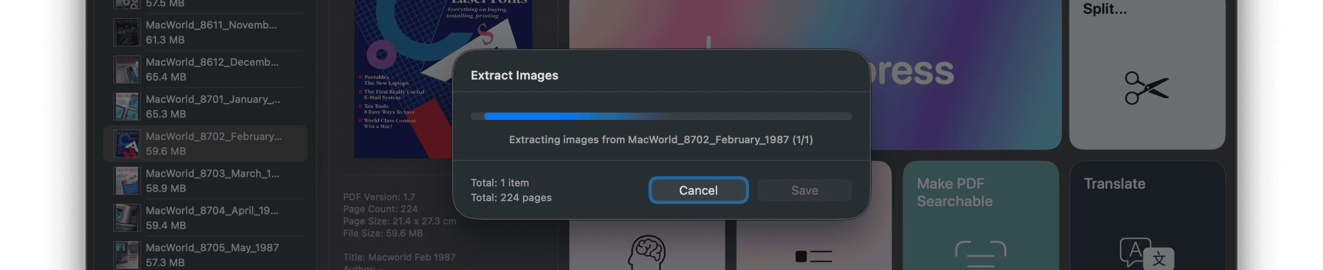Choose MacWorld_8701_January in the file list
Image resolution: width=1323 pixels, height=270 pixels.
213,99
